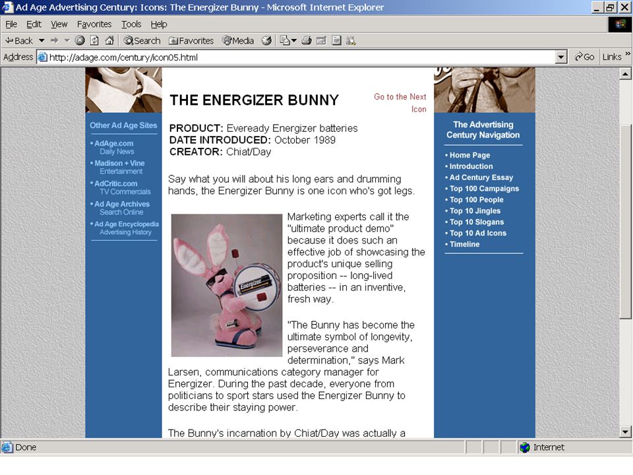This screenshot has width=633, height=475.
Task: Click the Go button
Action: pos(584,57)
